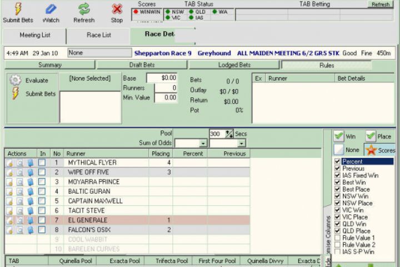Click the WINWIN red status indicator
Image resolution: width=400 pixels, height=267 pixels.
[136, 12]
